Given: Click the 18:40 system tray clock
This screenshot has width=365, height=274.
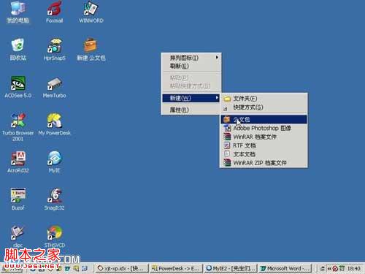Looking at the screenshot, I should pyautogui.click(x=353, y=268).
